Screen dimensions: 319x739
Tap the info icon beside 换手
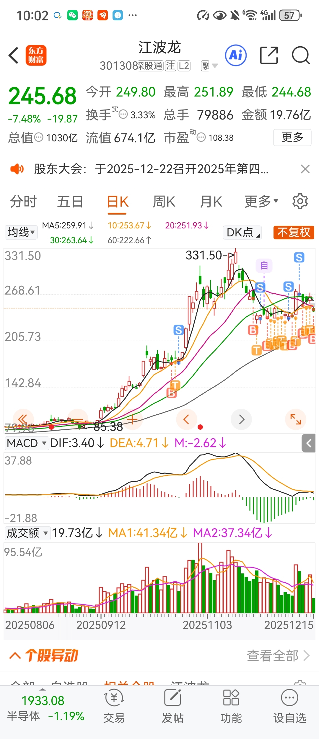point(123,114)
